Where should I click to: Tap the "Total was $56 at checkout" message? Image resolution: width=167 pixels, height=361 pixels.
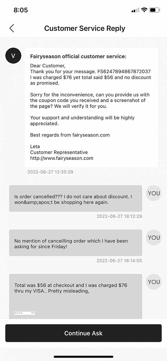coord(75,288)
